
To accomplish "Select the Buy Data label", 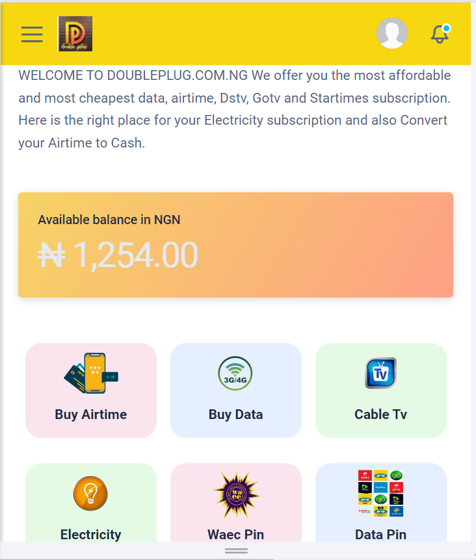I will pyautogui.click(x=236, y=414).
